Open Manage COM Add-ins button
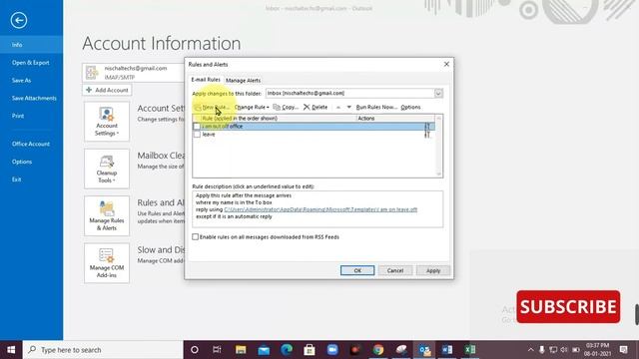639x359 pixels. pos(107,263)
